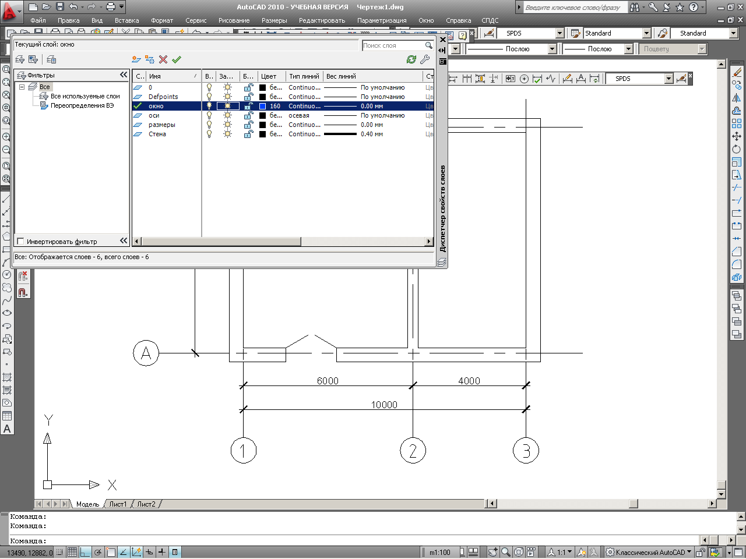Open the Параметризация menu

click(x=382, y=20)
